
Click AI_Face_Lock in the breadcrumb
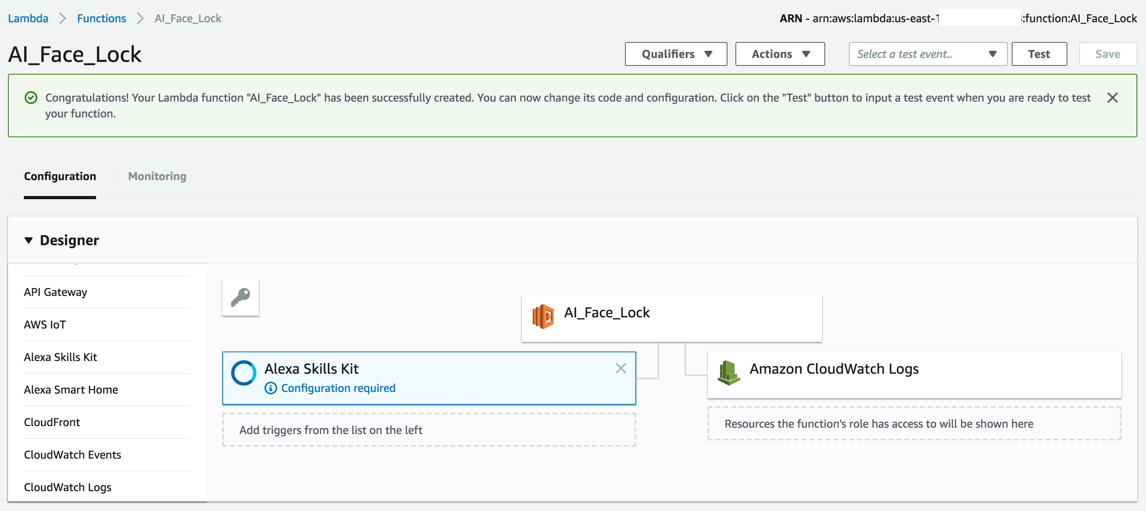click(188, 18)
